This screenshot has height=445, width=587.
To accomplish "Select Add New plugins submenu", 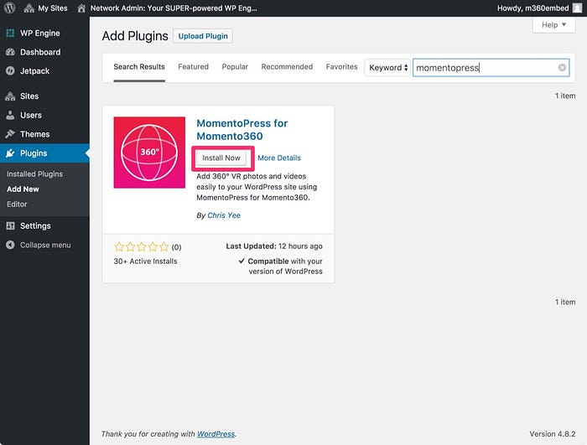I will click(x=23, y=189).
